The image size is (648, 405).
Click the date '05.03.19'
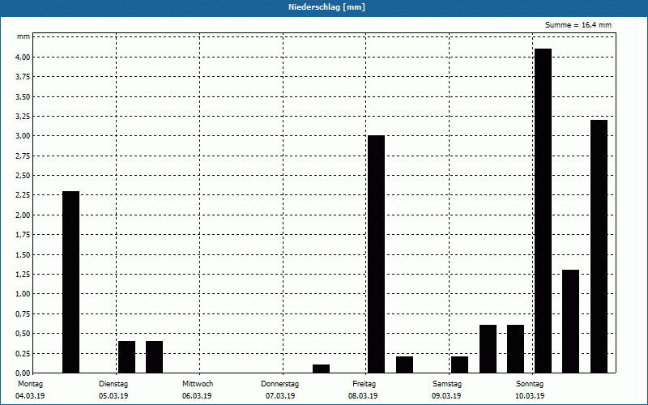[x=113, y=396]
